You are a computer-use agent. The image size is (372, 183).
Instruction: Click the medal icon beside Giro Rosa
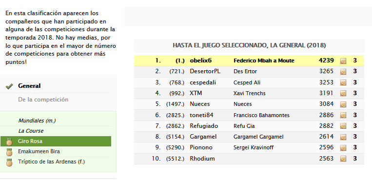9,142
